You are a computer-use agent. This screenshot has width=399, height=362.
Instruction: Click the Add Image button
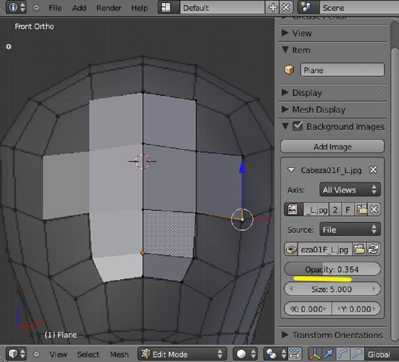[x=332, y=147]
